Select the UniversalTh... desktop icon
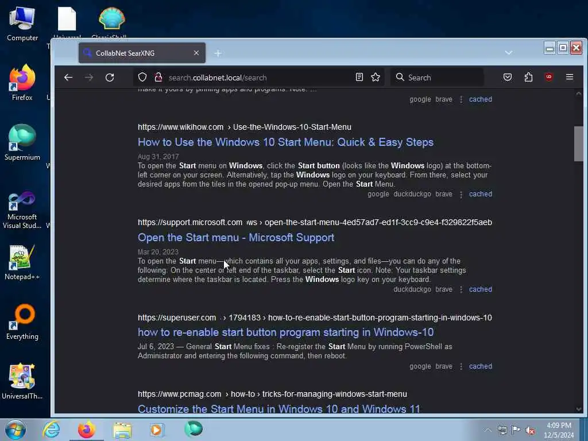Viewport: 588px width, 441px height. click(22, 381)
